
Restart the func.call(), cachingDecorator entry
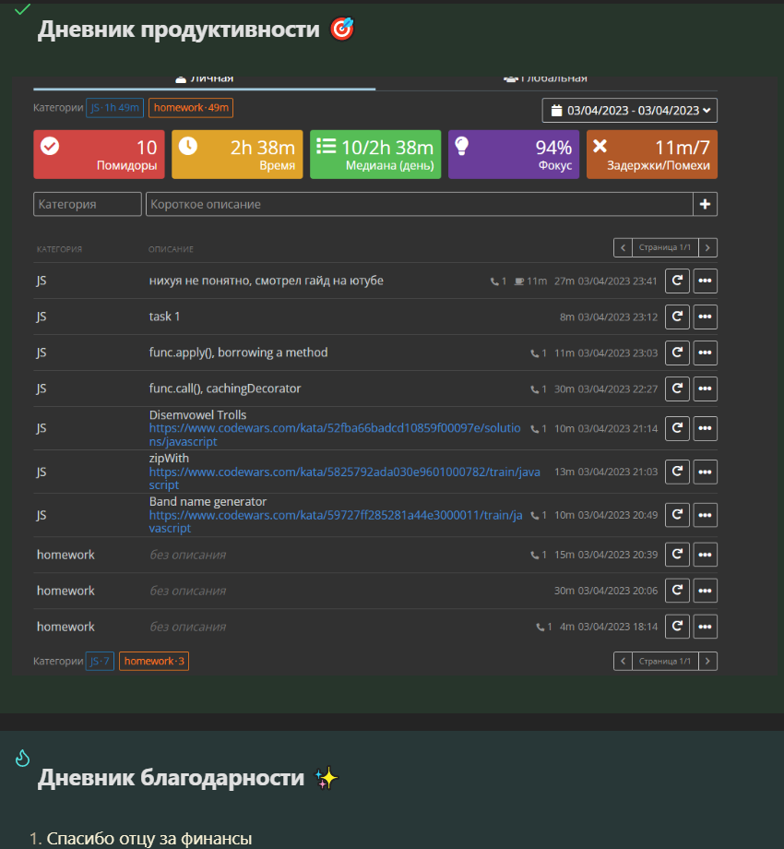pos(677,389)
